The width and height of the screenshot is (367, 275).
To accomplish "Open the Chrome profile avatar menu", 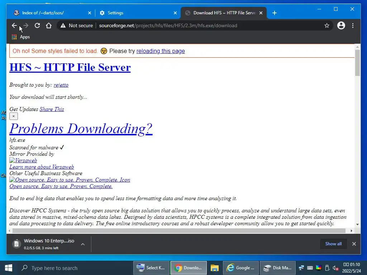I will tap(341, 25).
